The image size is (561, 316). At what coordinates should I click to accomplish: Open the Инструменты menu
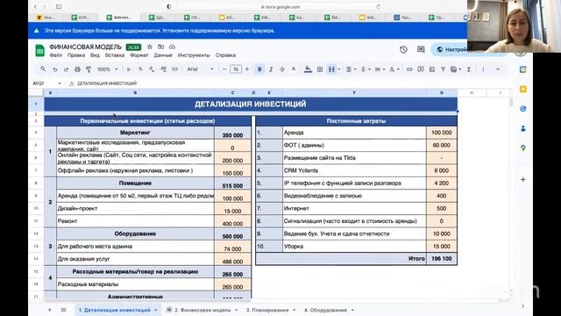pyautogui.click(x=194, y=55)
